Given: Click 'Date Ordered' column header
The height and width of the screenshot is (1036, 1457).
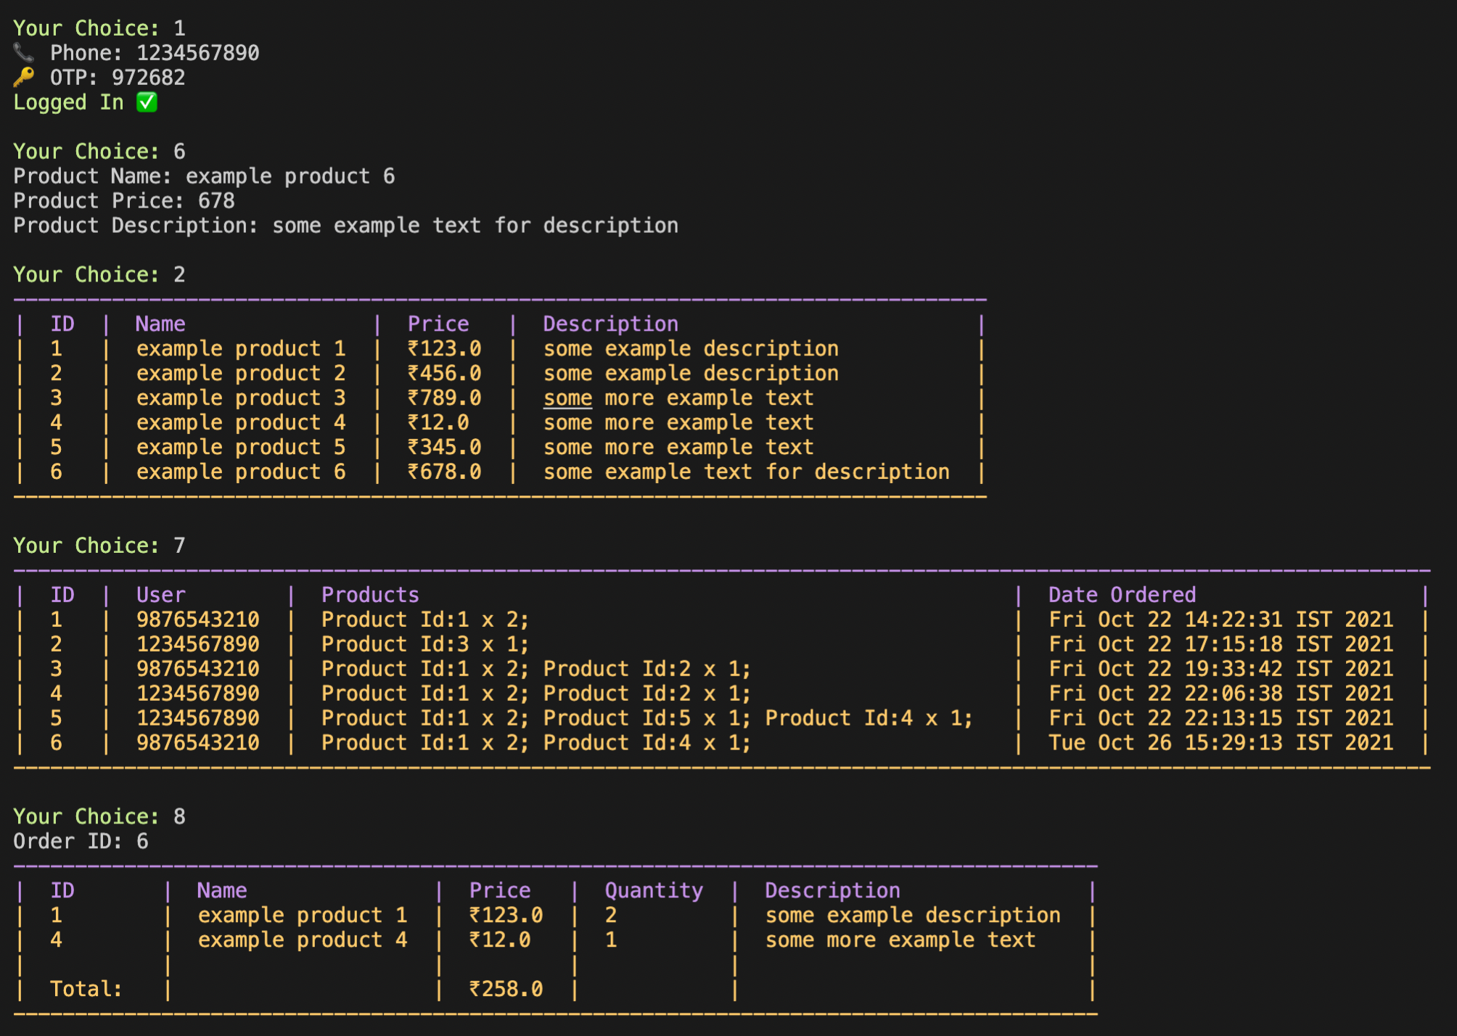Looking at the screenshot, I should click(x=1121, y=595).
